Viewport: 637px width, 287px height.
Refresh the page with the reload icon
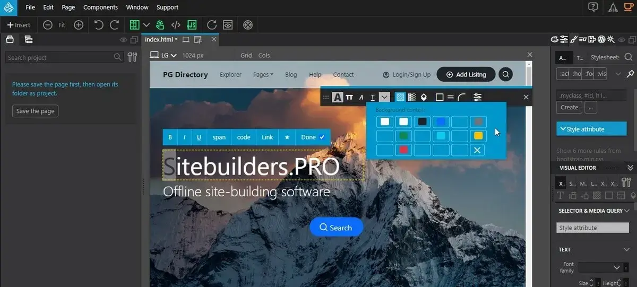[x=212, y=25]
